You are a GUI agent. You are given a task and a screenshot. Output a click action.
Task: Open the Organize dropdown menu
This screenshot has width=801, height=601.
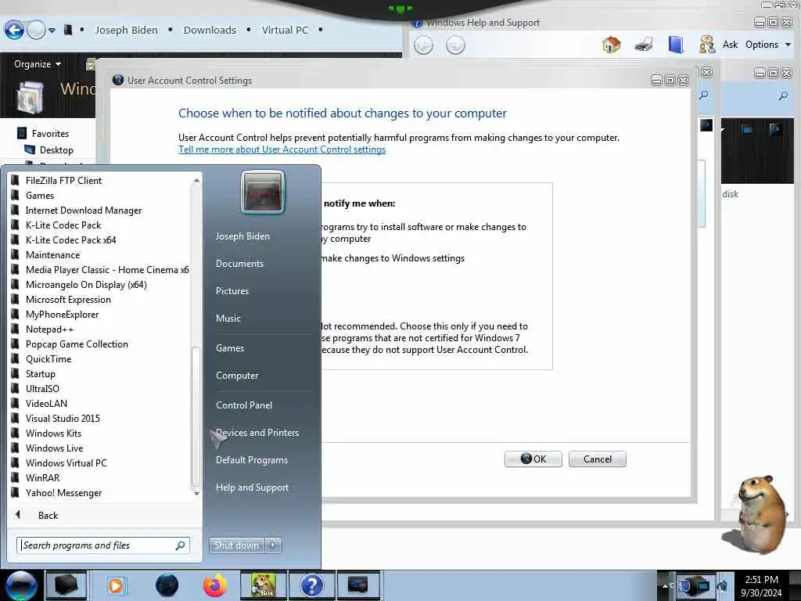(x=38, y=64)
